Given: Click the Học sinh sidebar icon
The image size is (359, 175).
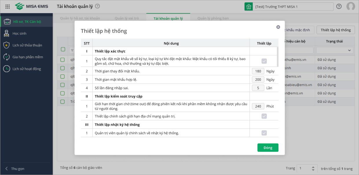Looking at the screenshot, I should coord(6,33).
